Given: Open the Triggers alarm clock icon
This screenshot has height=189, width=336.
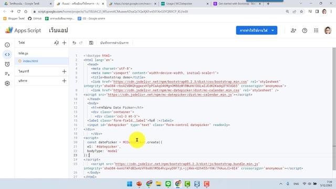Looking at the screenshot, I should click(7, 64).
